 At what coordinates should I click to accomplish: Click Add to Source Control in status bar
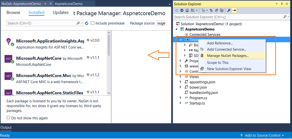click(x=262, y=135)
